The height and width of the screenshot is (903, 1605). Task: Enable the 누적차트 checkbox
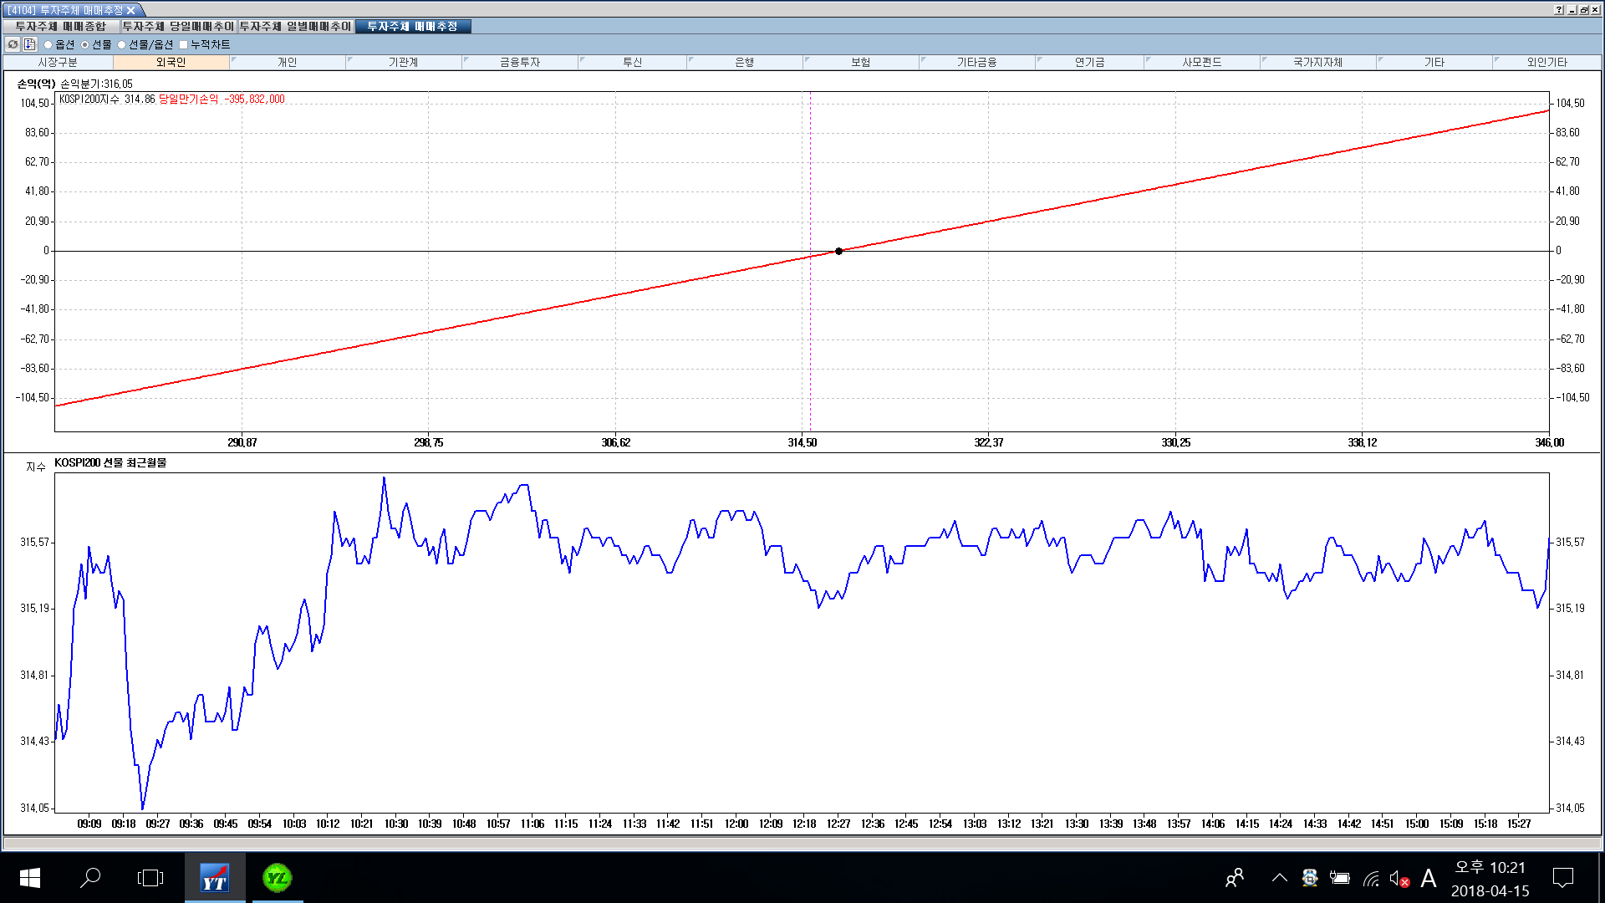pos(184,45)
